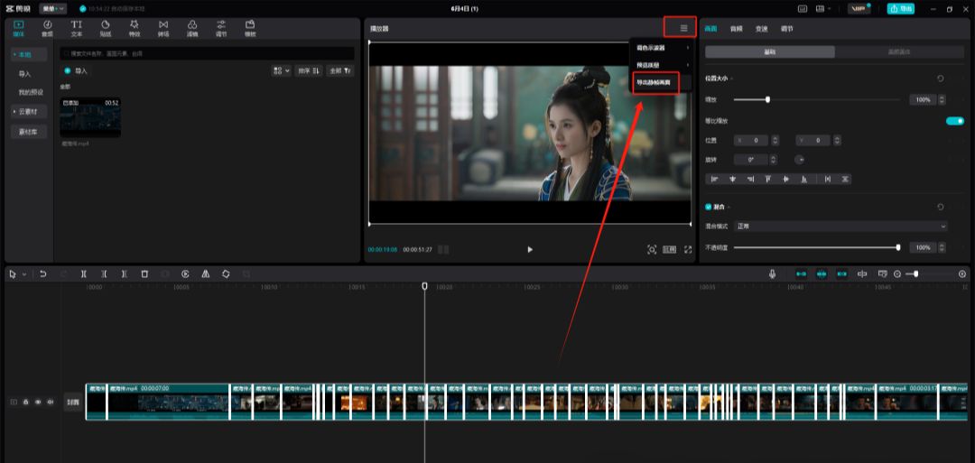Click the align-top icon in alignment row

(x=768, y=179)
